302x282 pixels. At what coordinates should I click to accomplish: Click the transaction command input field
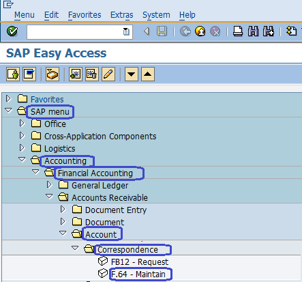pos(80,32)
